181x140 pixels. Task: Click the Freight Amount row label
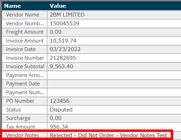pyautogui.click(x=25, y=32)
